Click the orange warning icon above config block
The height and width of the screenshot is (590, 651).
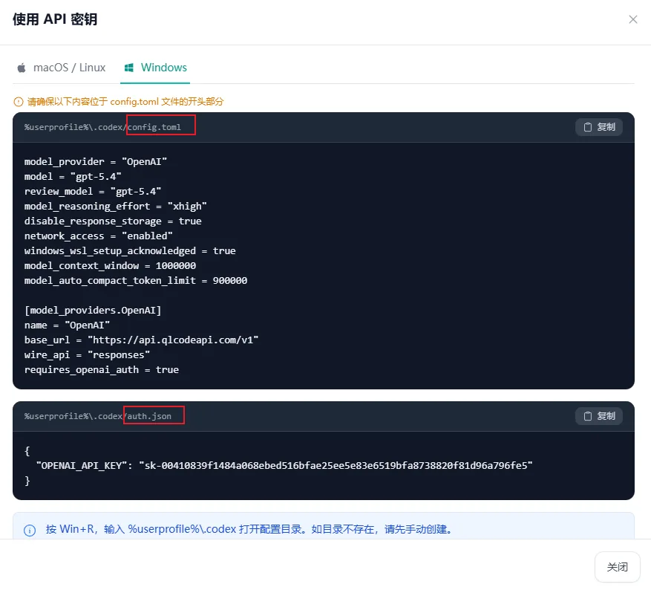point(19,102)
